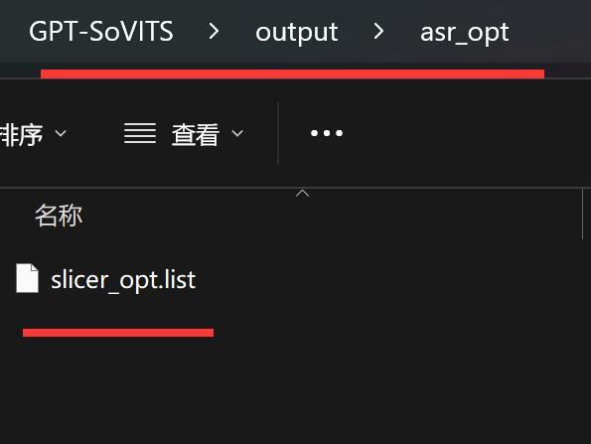Click the sort direction arrow above 名称

302,194
